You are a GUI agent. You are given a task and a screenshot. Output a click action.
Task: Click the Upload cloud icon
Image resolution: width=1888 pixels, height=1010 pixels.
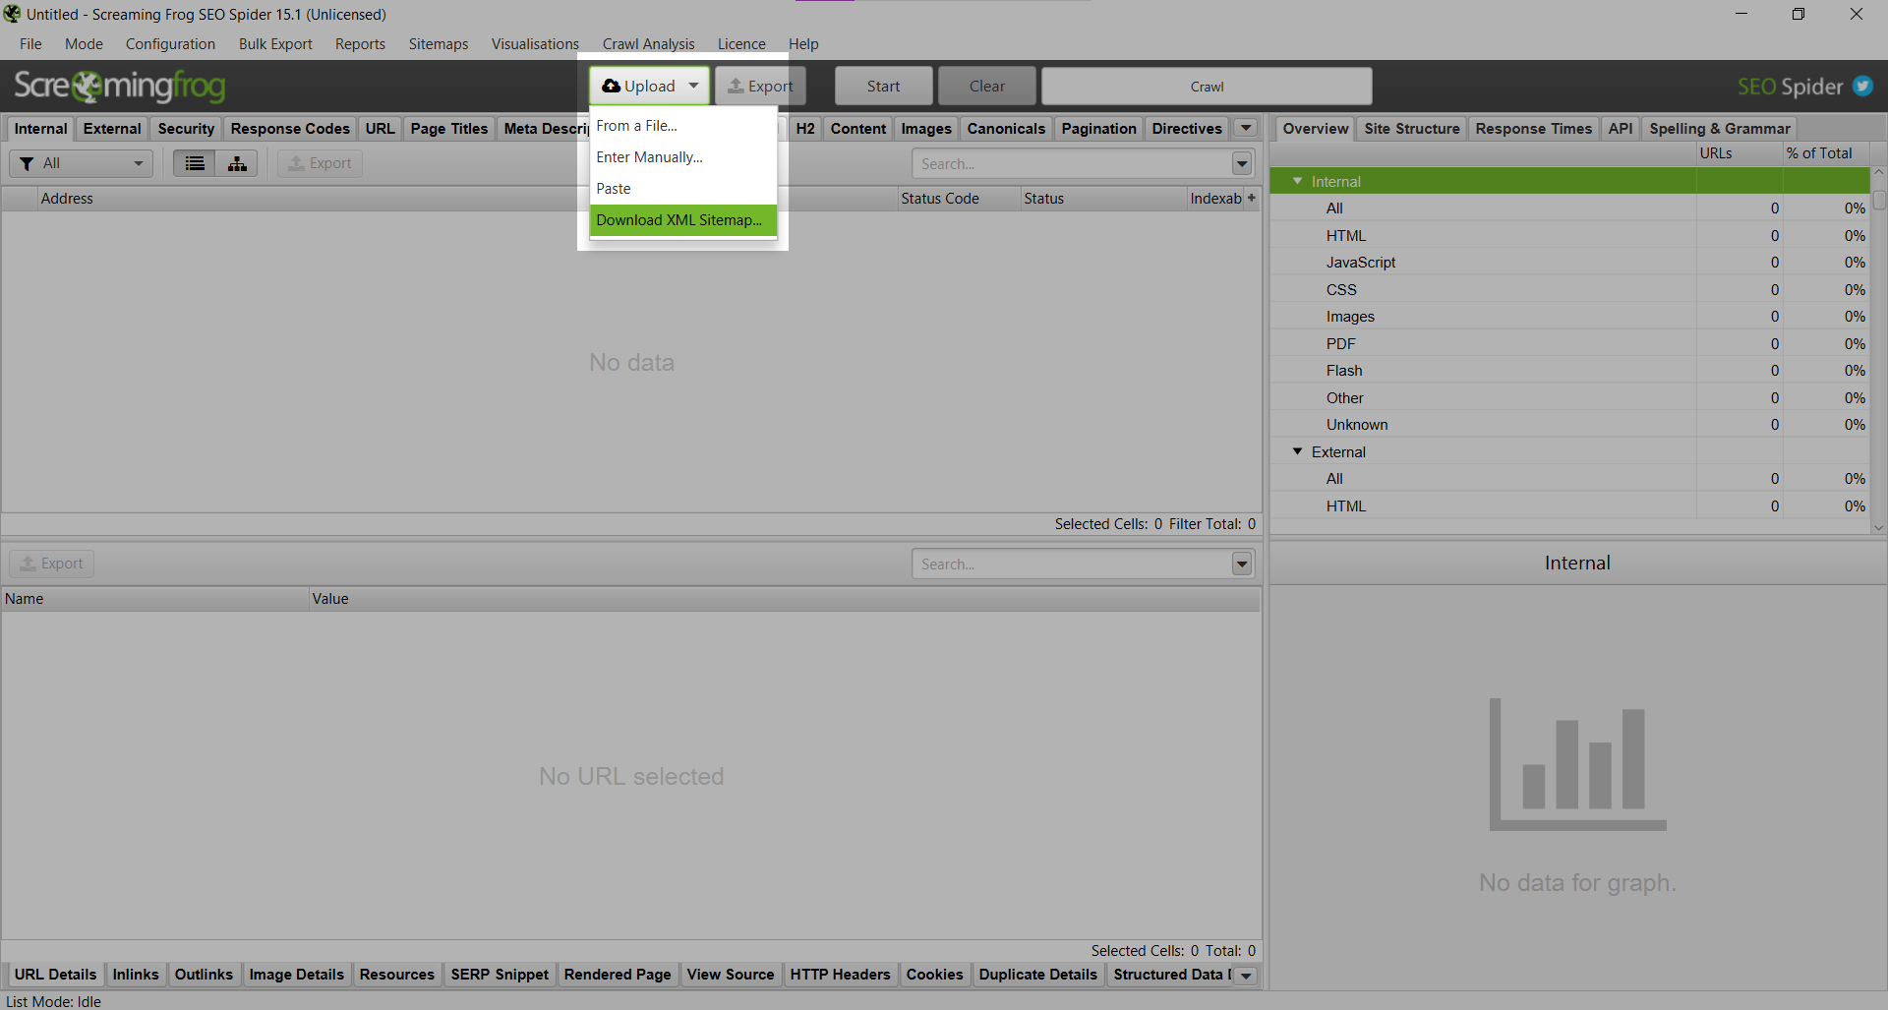[x=611, y=87]
